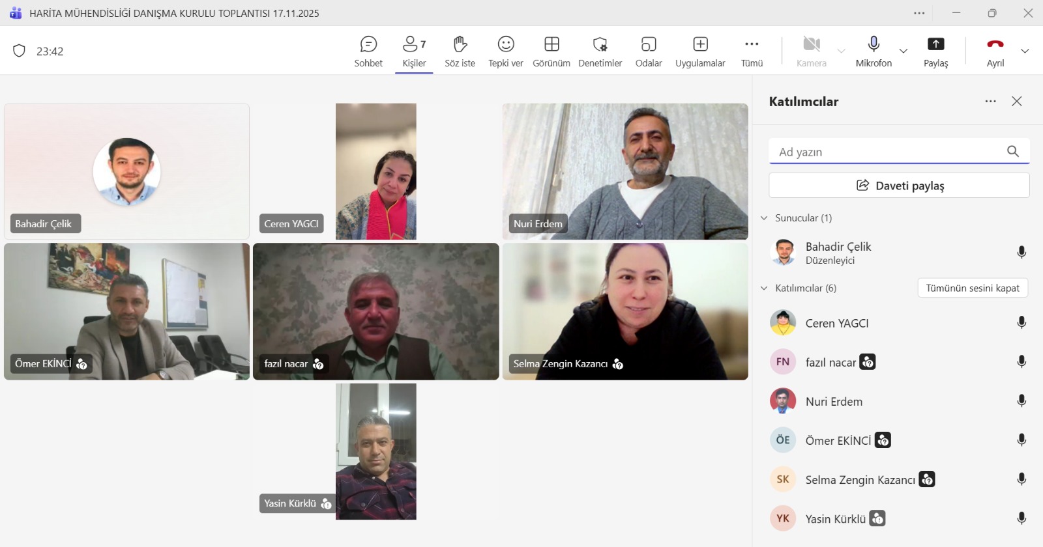The image size is (1043, 547).
Task: Open the Görünüm view options
Action: 551,45
